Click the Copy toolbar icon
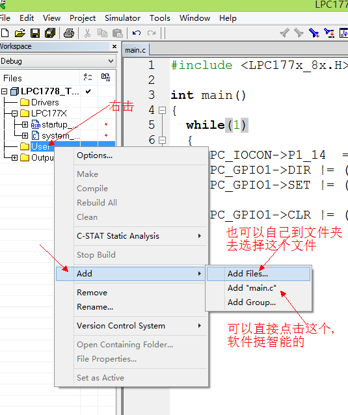 102,33
